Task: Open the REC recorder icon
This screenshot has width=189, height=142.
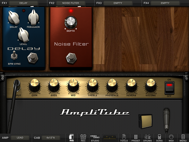Action: pos(83,138)
